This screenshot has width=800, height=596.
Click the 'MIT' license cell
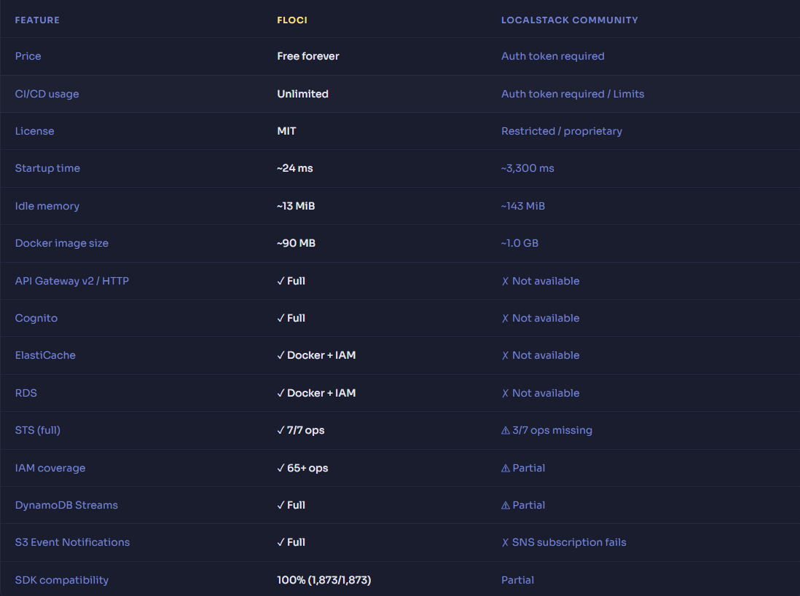(286, 131)
